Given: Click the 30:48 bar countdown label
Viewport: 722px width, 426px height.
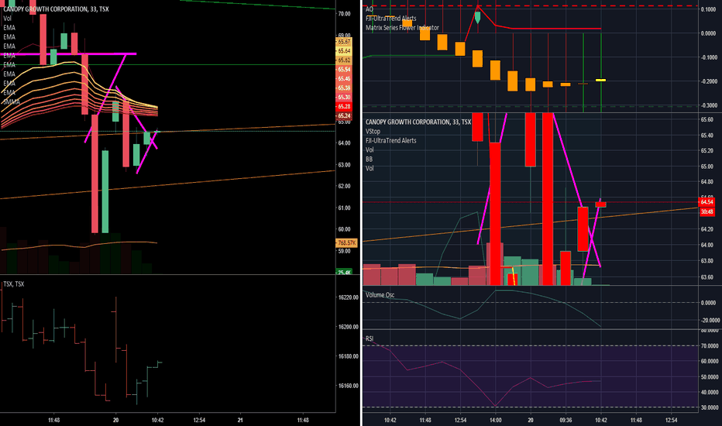Looking at the screenshot, I should [x=707, y=211].
